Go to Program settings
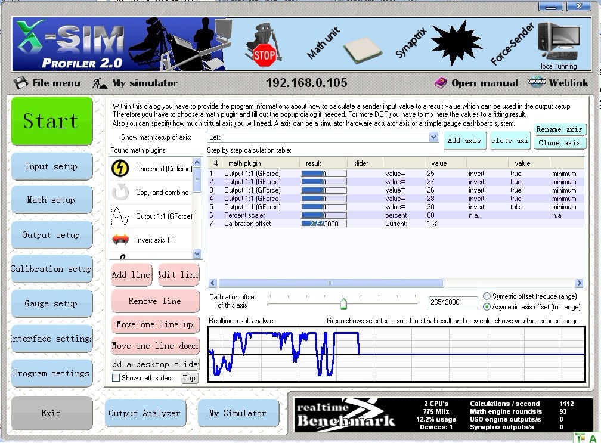 point(52,373)
